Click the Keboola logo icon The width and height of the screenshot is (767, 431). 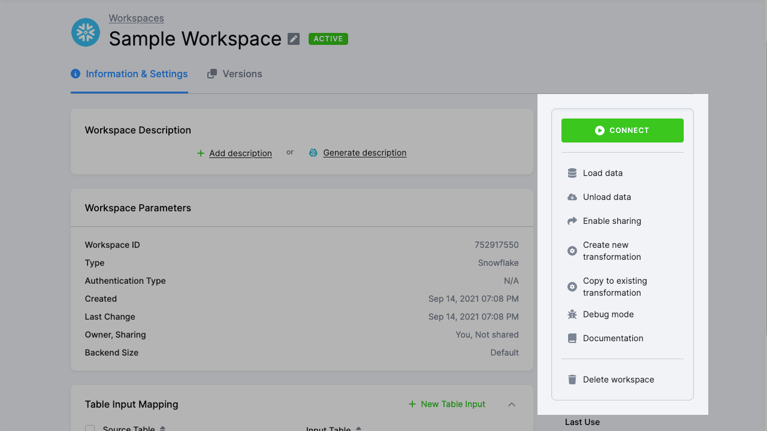[85, 32]
